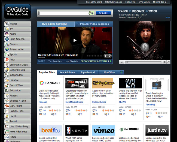
Task: Expand Browse Movie & TV Titles arrow
Action: point(111,61)
